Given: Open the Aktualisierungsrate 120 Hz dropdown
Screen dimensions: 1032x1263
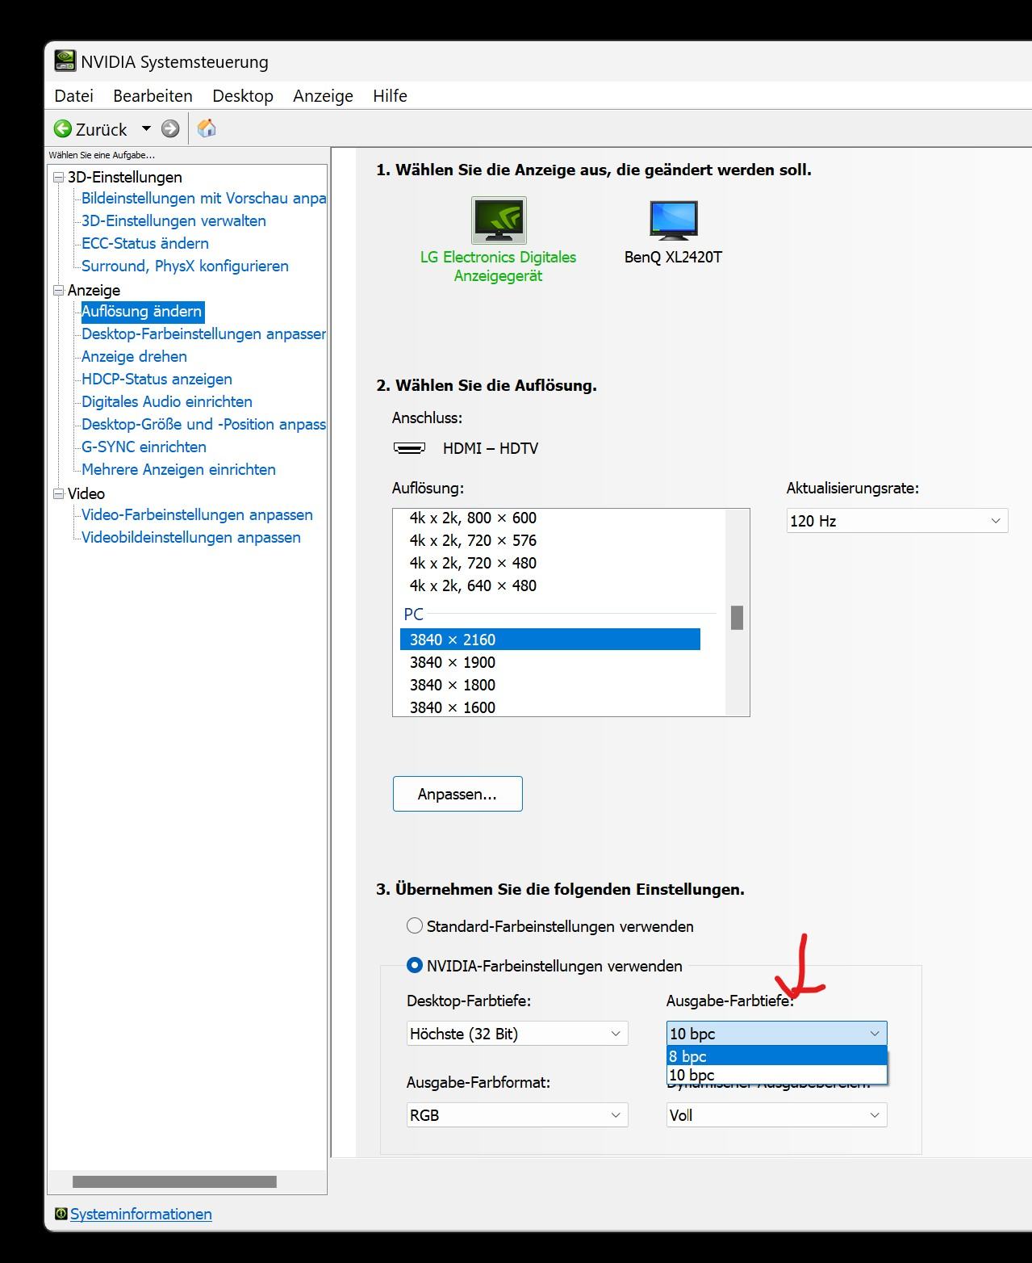Looking at the screenshot, I should pyautogui.click(x=897, y=521).
